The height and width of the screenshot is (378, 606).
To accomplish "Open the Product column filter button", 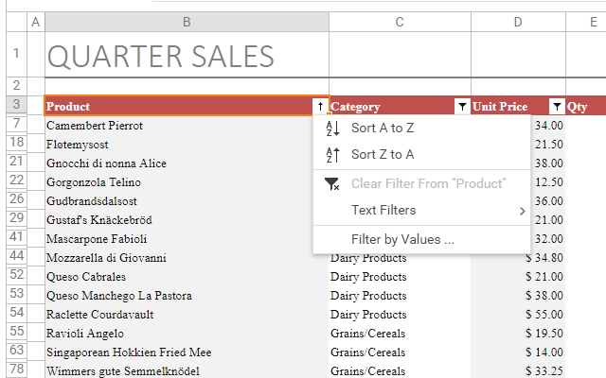I will tap(320, 107).
